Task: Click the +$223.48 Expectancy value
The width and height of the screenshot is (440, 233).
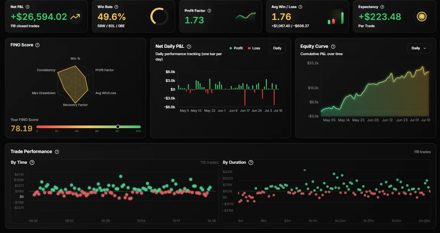Action: click(380, 16)
